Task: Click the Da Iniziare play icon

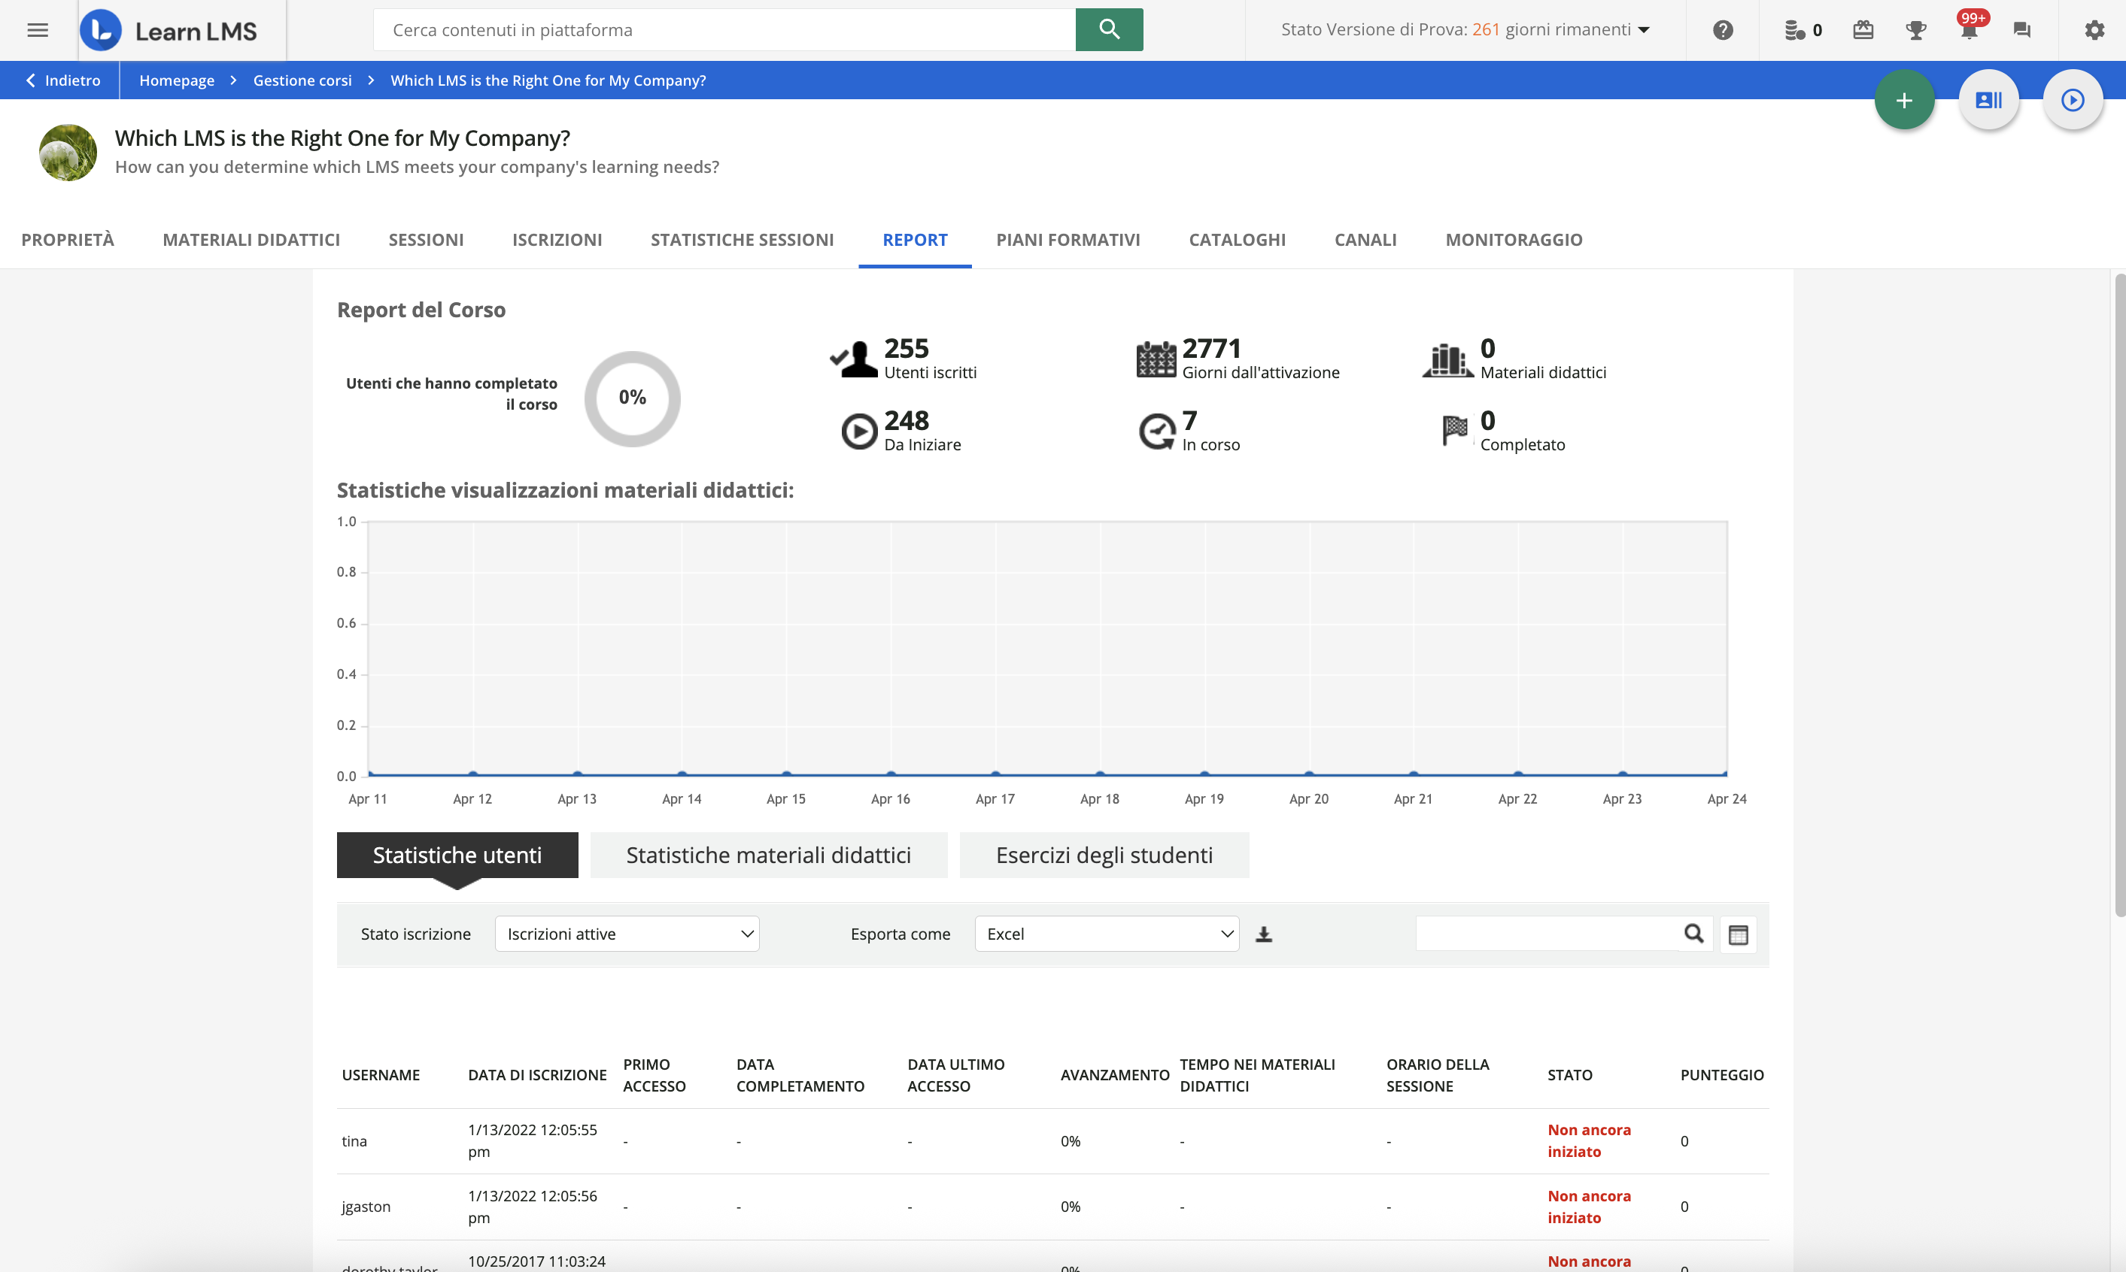Action: coord(858,432)
